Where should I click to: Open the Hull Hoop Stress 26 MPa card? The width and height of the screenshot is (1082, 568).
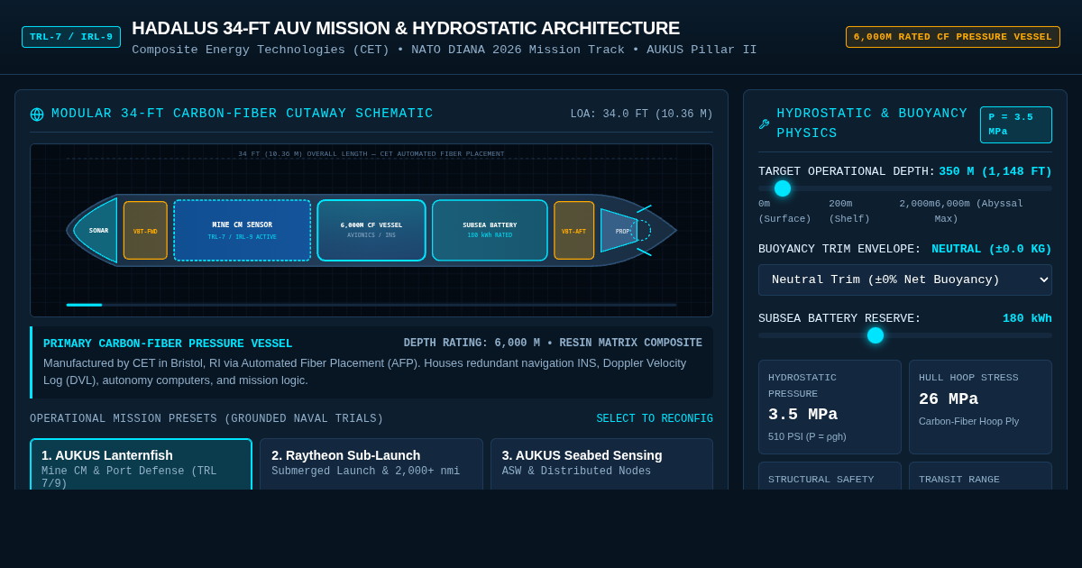coord(980,407)
